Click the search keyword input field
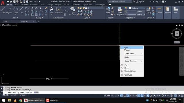 click(120, 1)
